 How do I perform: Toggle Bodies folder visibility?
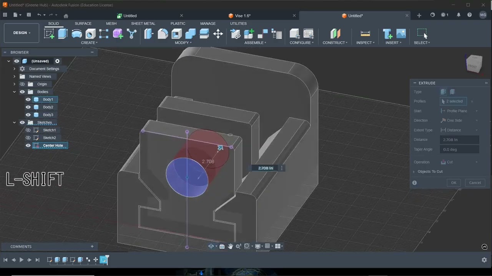coord(22,92)
